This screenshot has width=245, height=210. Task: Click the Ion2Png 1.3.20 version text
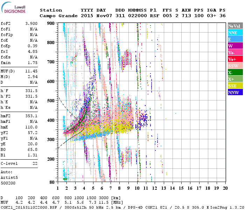[227, 208]
